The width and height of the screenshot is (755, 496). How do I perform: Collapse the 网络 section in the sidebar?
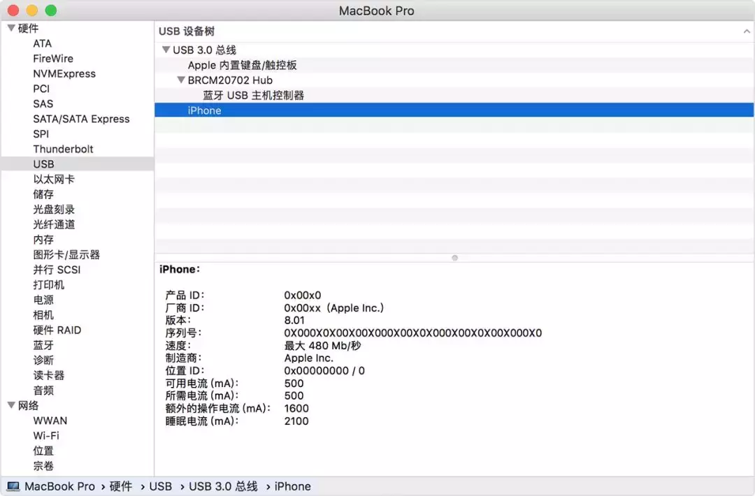pos(11,405)
